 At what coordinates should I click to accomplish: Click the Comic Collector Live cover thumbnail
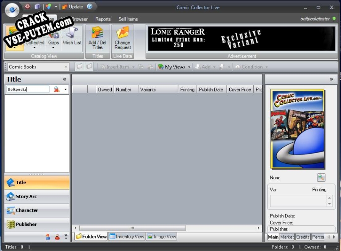(297, 129)
